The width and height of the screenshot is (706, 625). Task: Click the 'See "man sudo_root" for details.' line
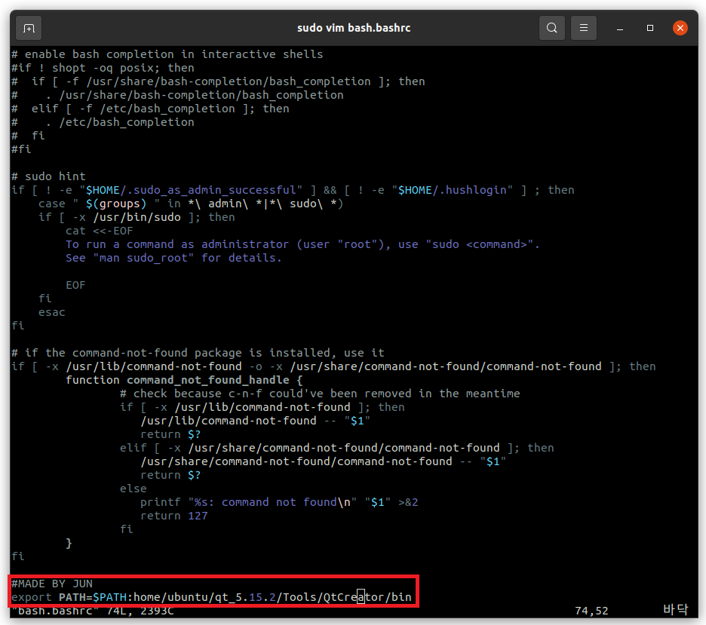(x=173, y=258)
